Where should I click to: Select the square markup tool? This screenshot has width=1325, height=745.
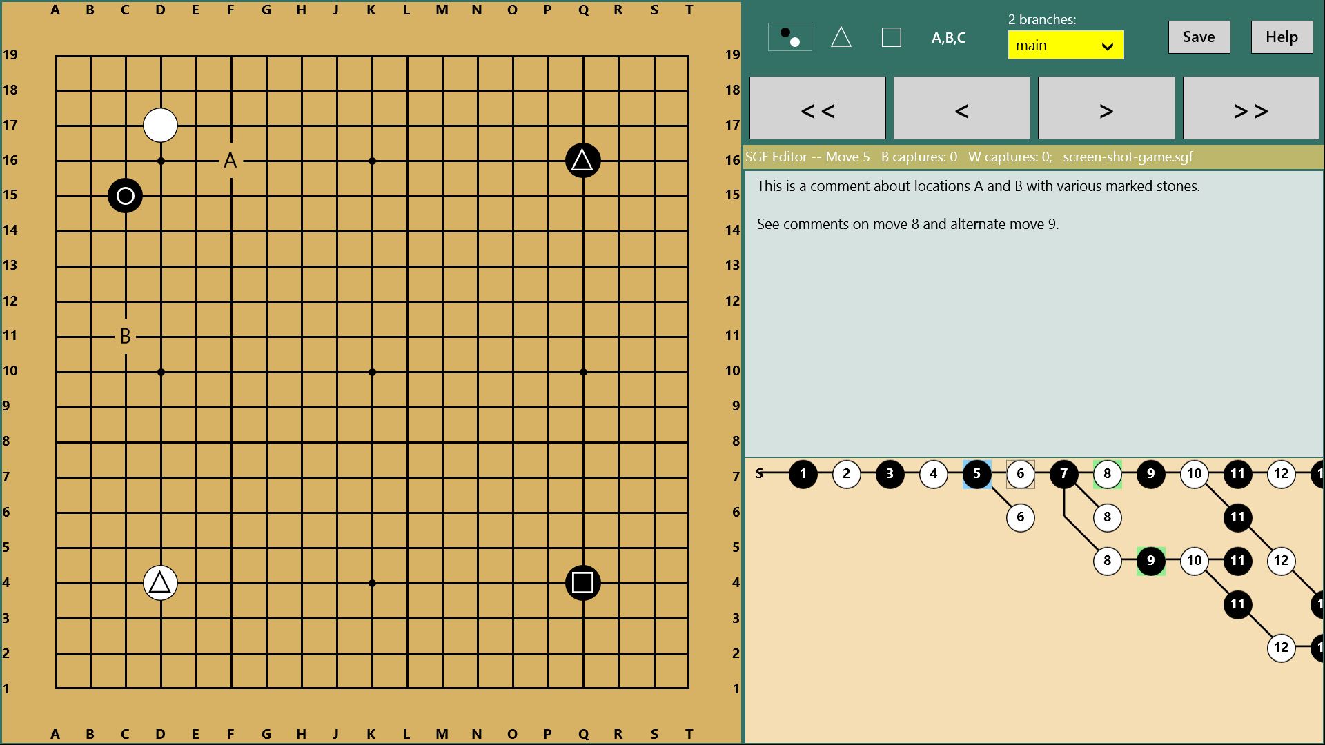[891, 37]
